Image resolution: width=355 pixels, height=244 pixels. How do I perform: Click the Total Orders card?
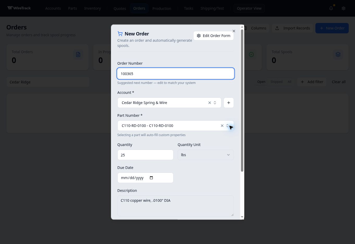point(48,57)
